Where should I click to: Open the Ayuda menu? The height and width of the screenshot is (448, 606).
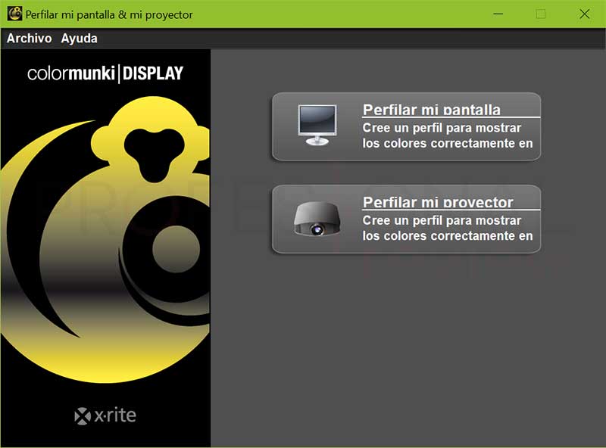(79, 39)
